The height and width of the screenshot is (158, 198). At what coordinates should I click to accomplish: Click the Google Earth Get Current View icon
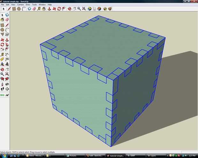pyautogui.click(x=89, y=9)
